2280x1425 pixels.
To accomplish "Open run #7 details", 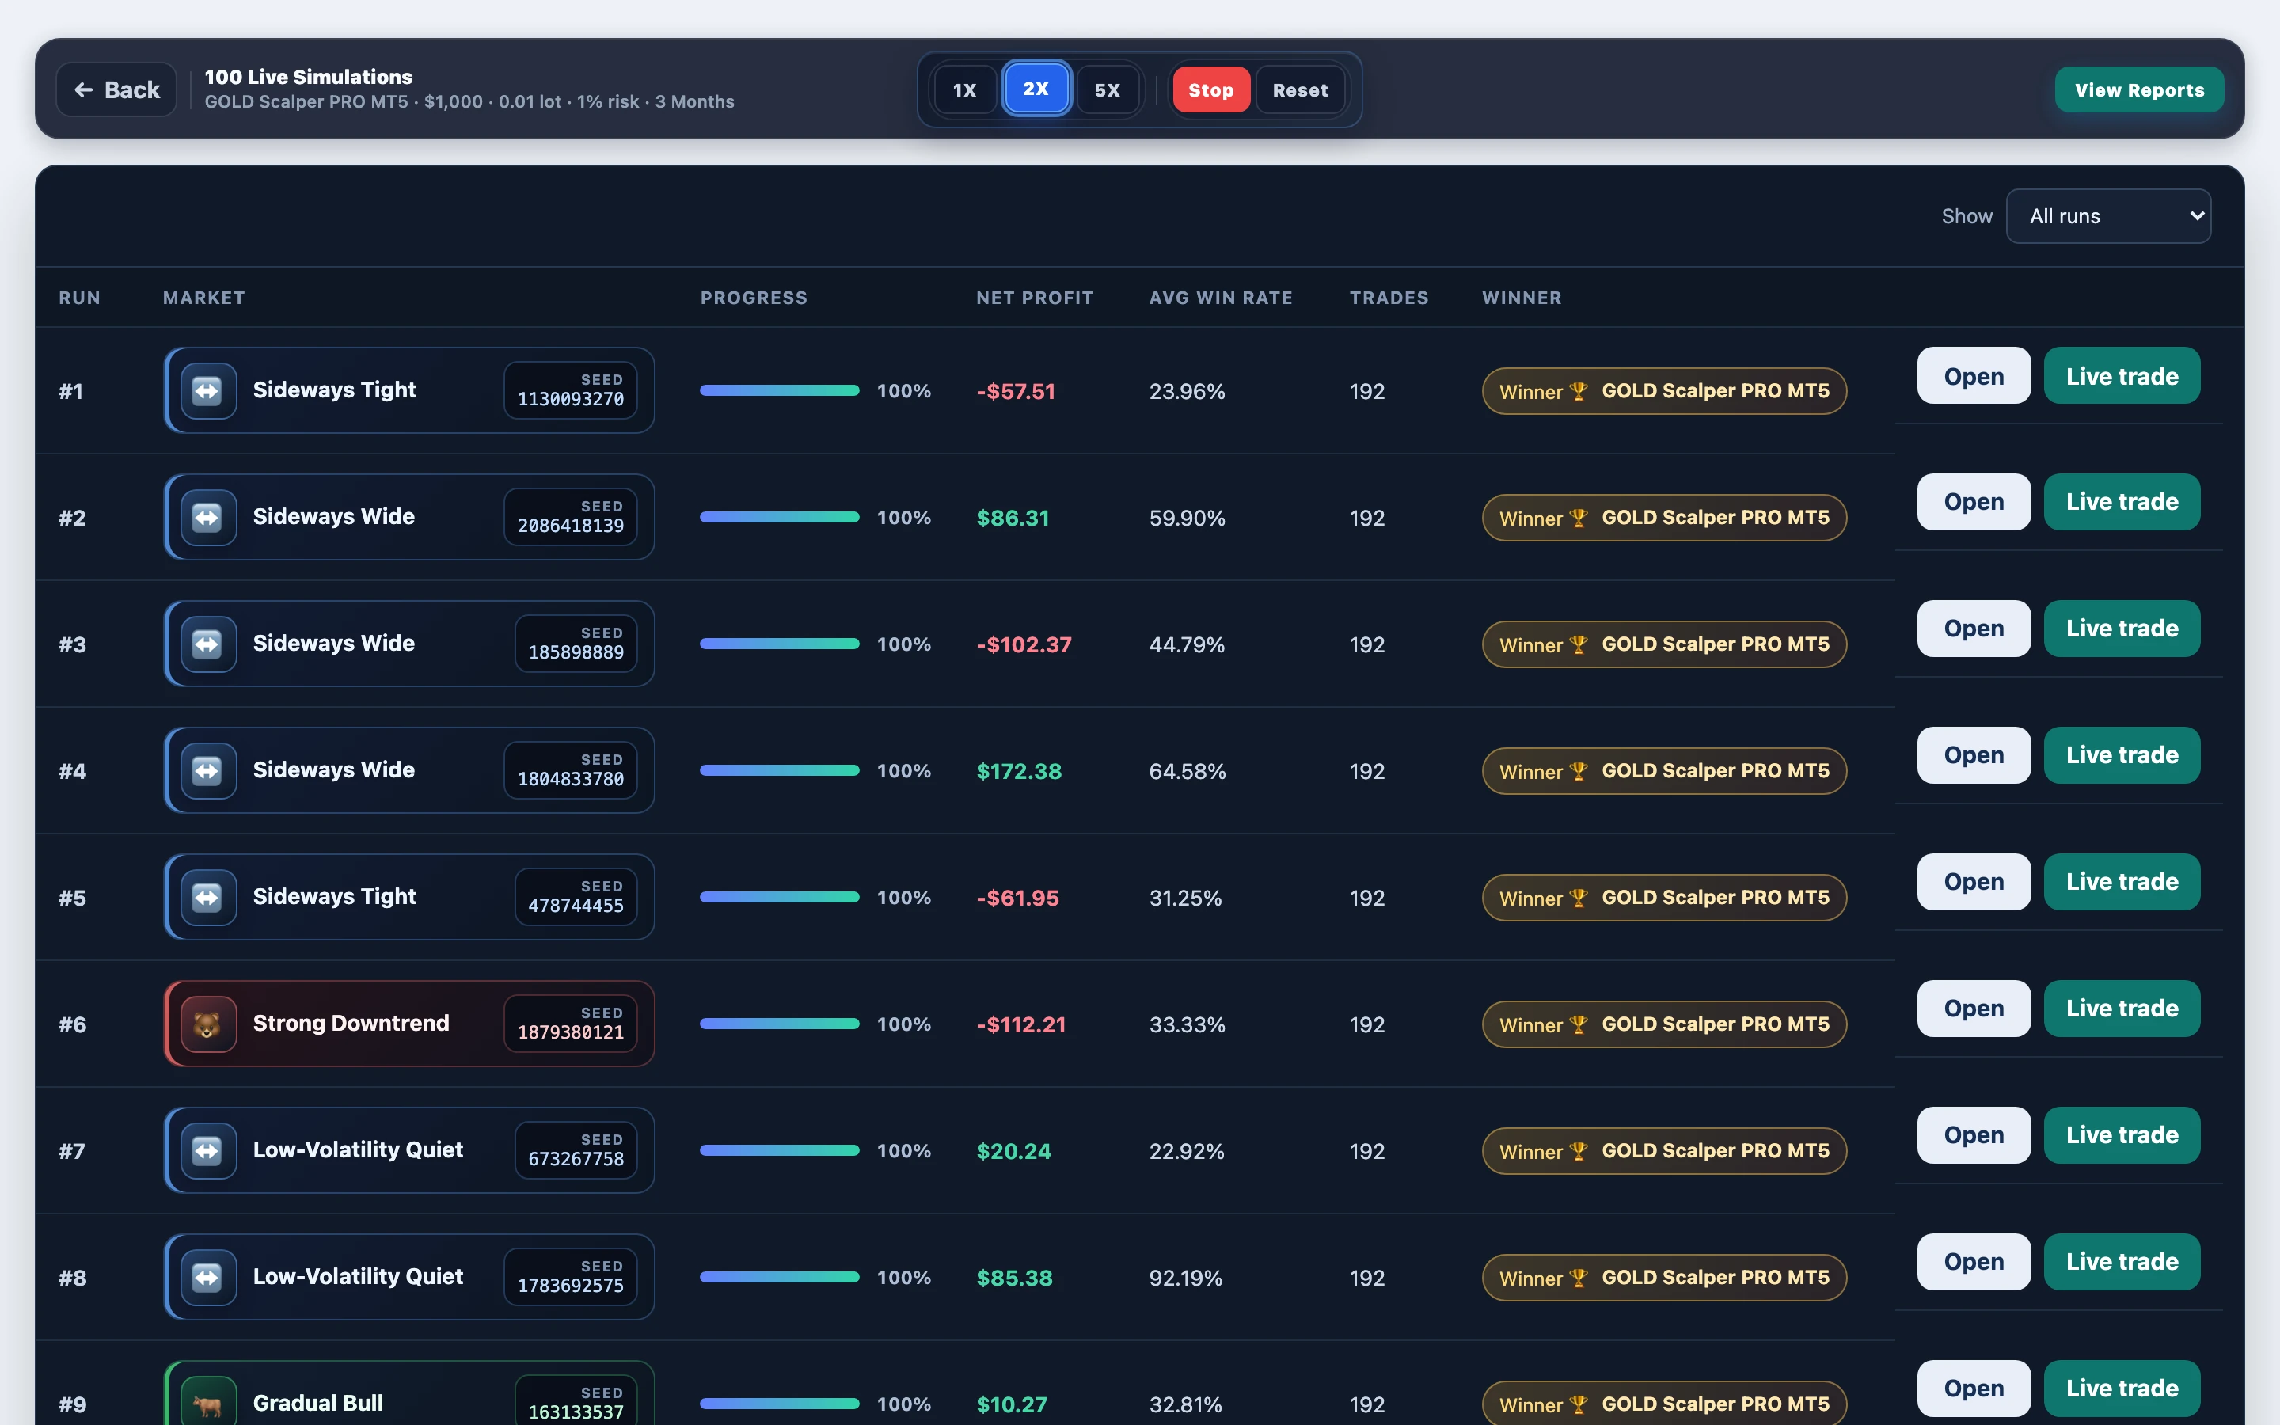I will pyautogui.click(x=1974, y=1134).
